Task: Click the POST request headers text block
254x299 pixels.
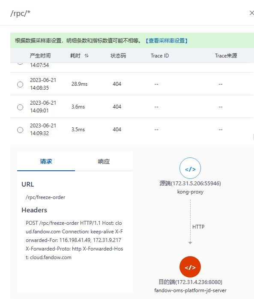Action: coord(74,240)
